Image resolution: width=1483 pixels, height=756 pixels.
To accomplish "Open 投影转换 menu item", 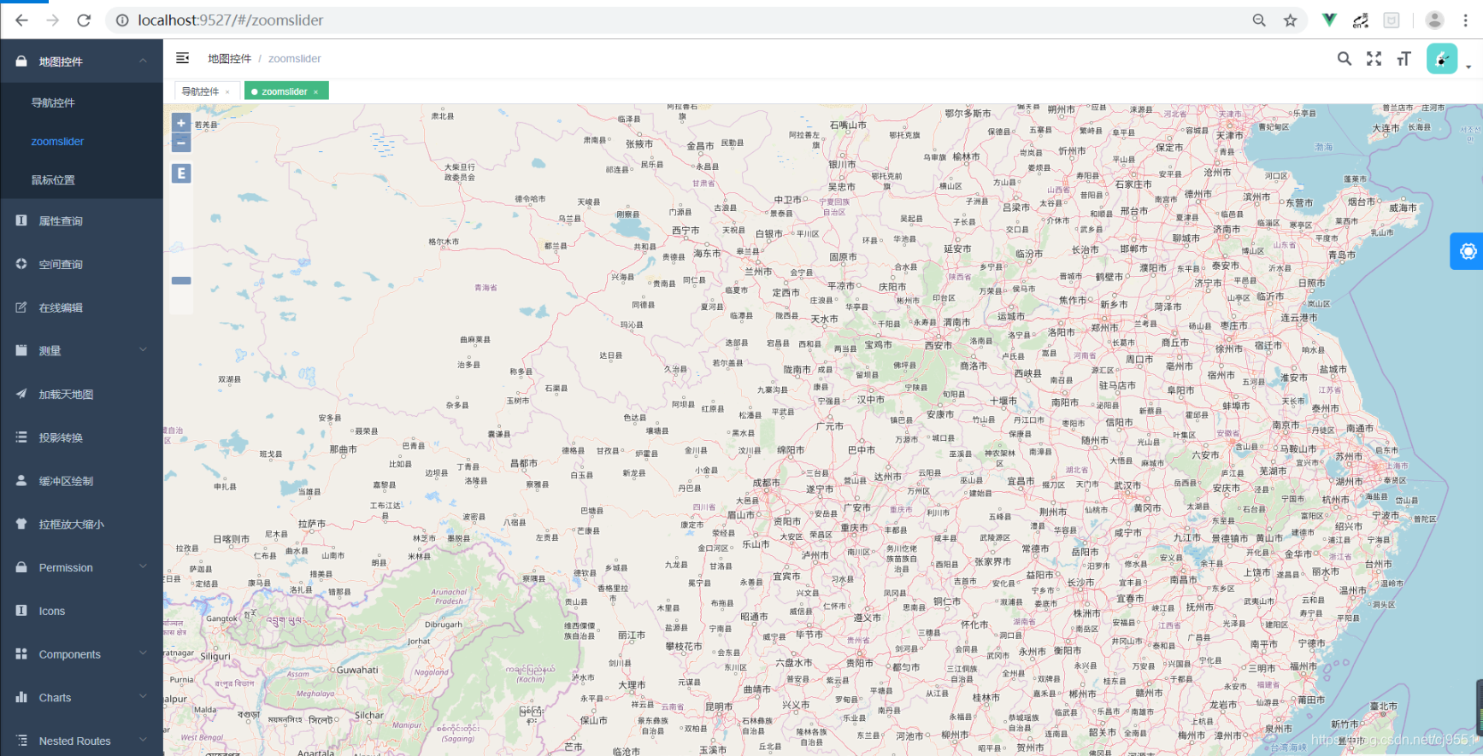I will click(x=81, y=437).
